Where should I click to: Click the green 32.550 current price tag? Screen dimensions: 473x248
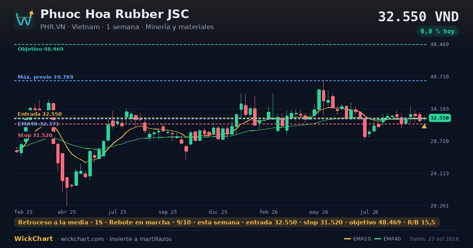(x=439, y=118)
